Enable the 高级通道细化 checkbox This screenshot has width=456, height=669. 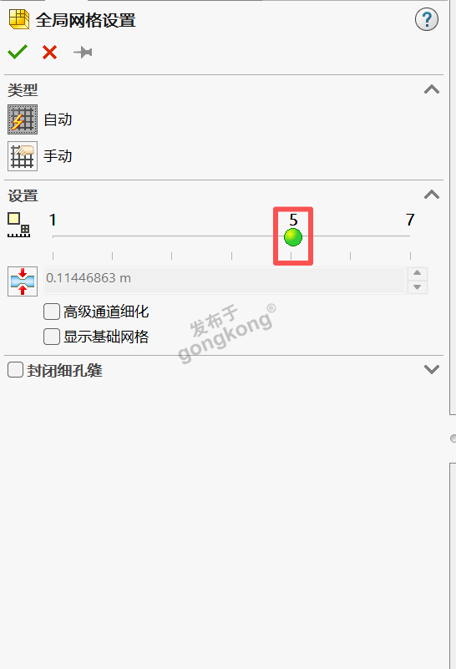point(52,312)
